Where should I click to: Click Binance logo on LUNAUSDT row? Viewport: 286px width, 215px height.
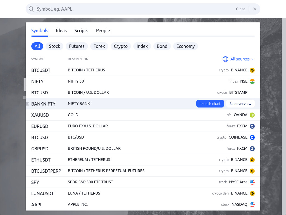[x=252, y=193]
